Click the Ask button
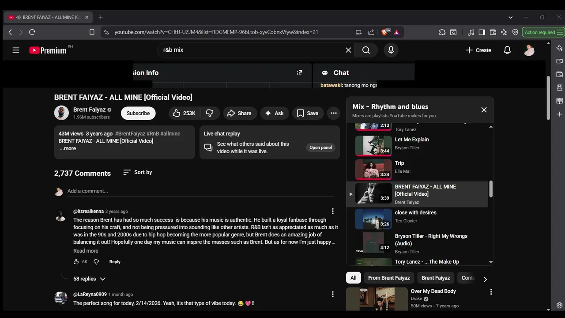This screenshot has width=565, height=318. [x=274, y=113]
